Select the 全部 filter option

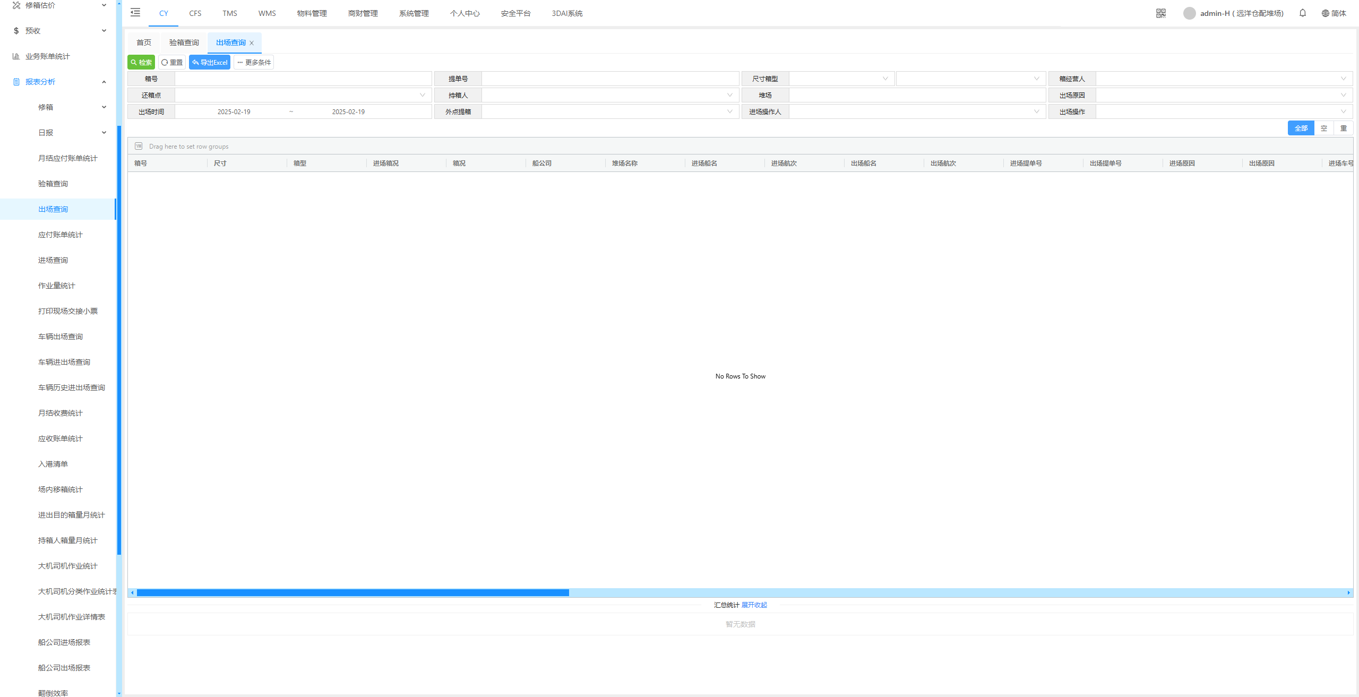[x=1301, y=128]
